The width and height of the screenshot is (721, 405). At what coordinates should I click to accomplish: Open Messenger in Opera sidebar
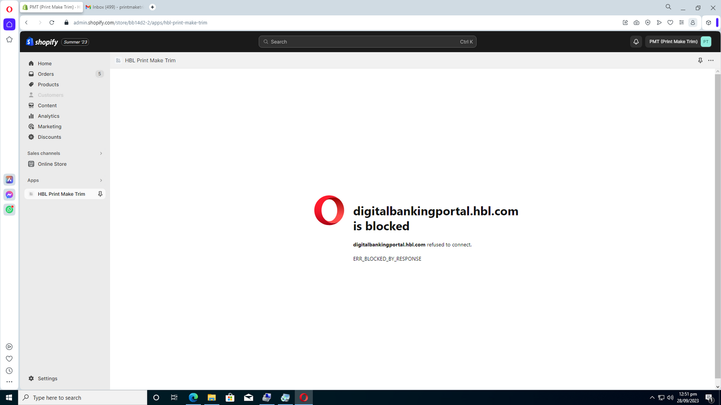pyautogui.click(x=9, y=194)
